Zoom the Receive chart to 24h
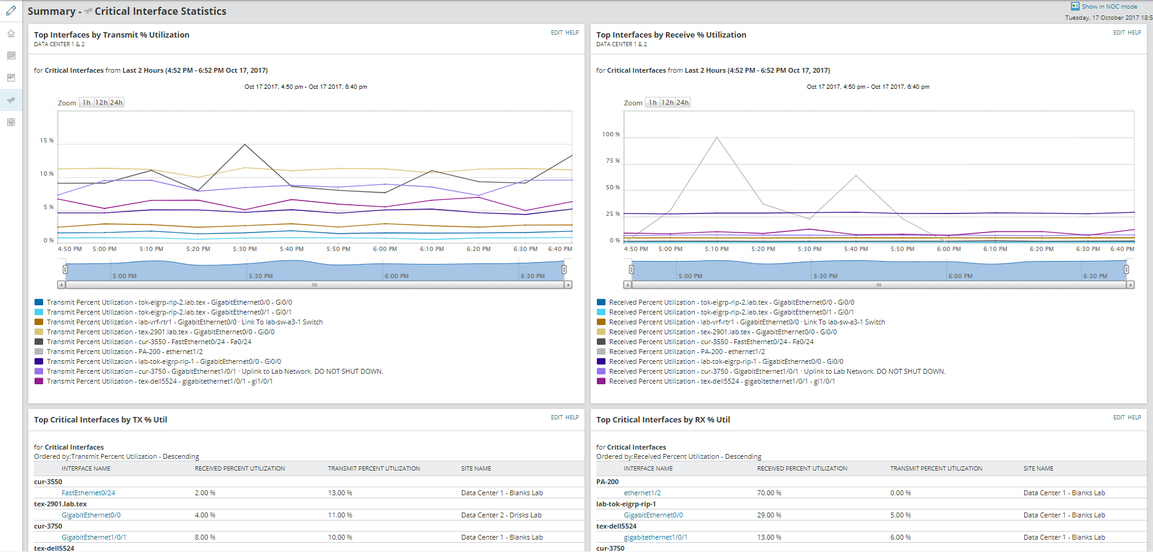The image size is (1153, 552). click(683, 102)
